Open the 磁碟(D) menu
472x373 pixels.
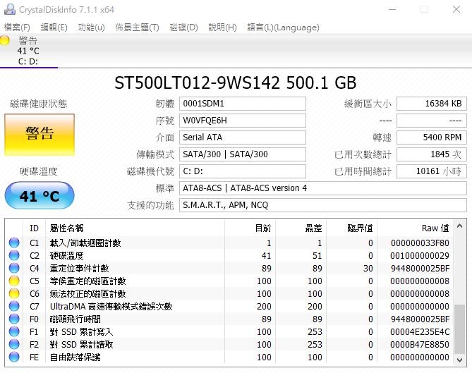click(x=183, y=27)
